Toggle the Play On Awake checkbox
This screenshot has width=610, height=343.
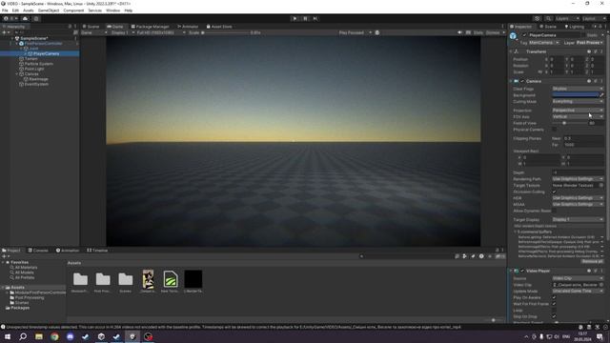[554, 297]
